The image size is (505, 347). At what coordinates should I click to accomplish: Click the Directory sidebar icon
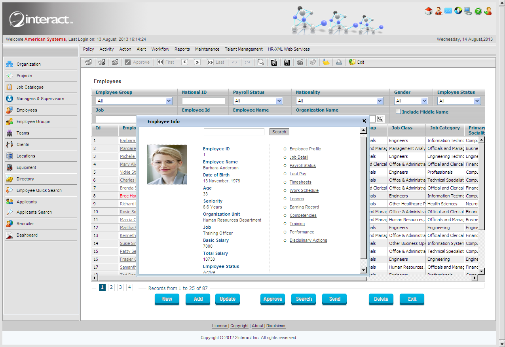pyautogui.click(x=9, y=179)
